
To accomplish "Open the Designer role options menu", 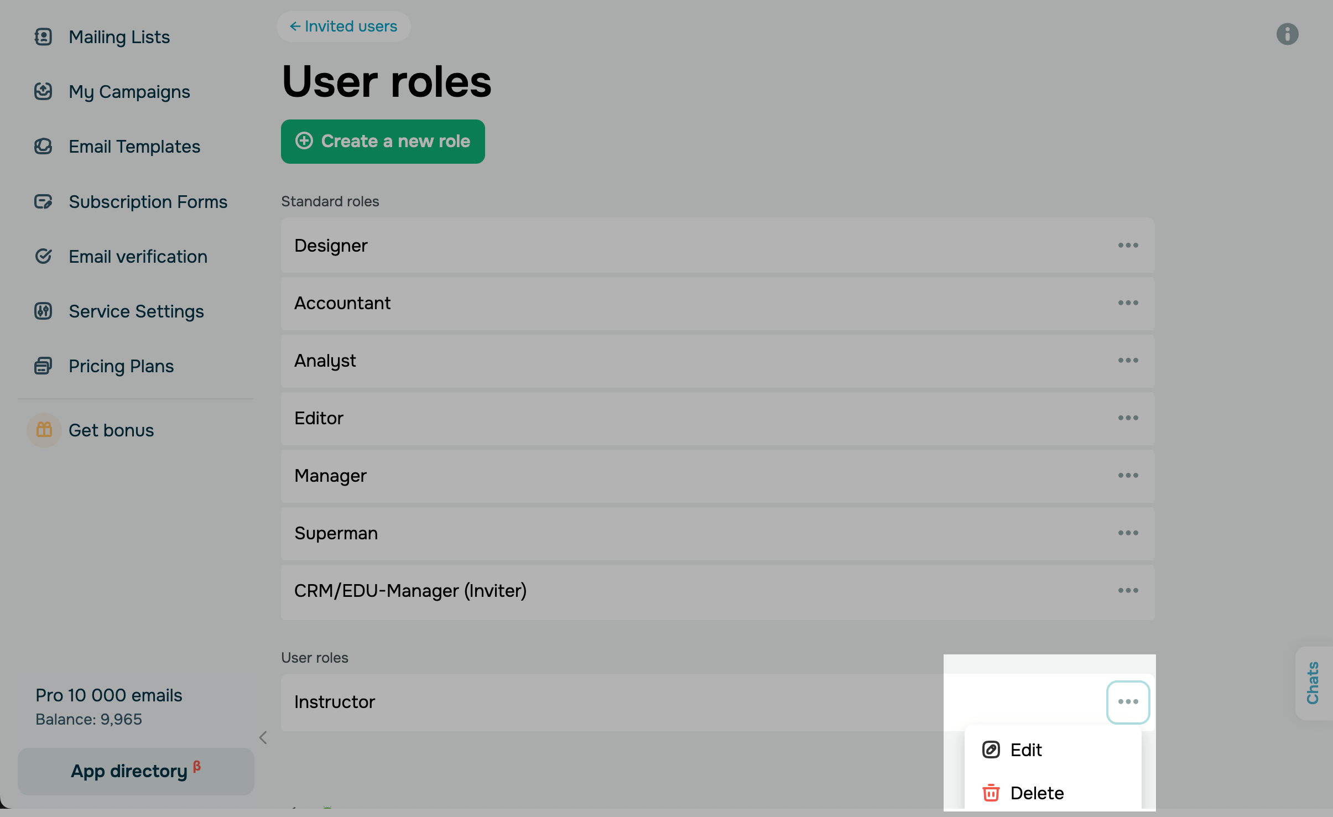I will pos(1128,245).
